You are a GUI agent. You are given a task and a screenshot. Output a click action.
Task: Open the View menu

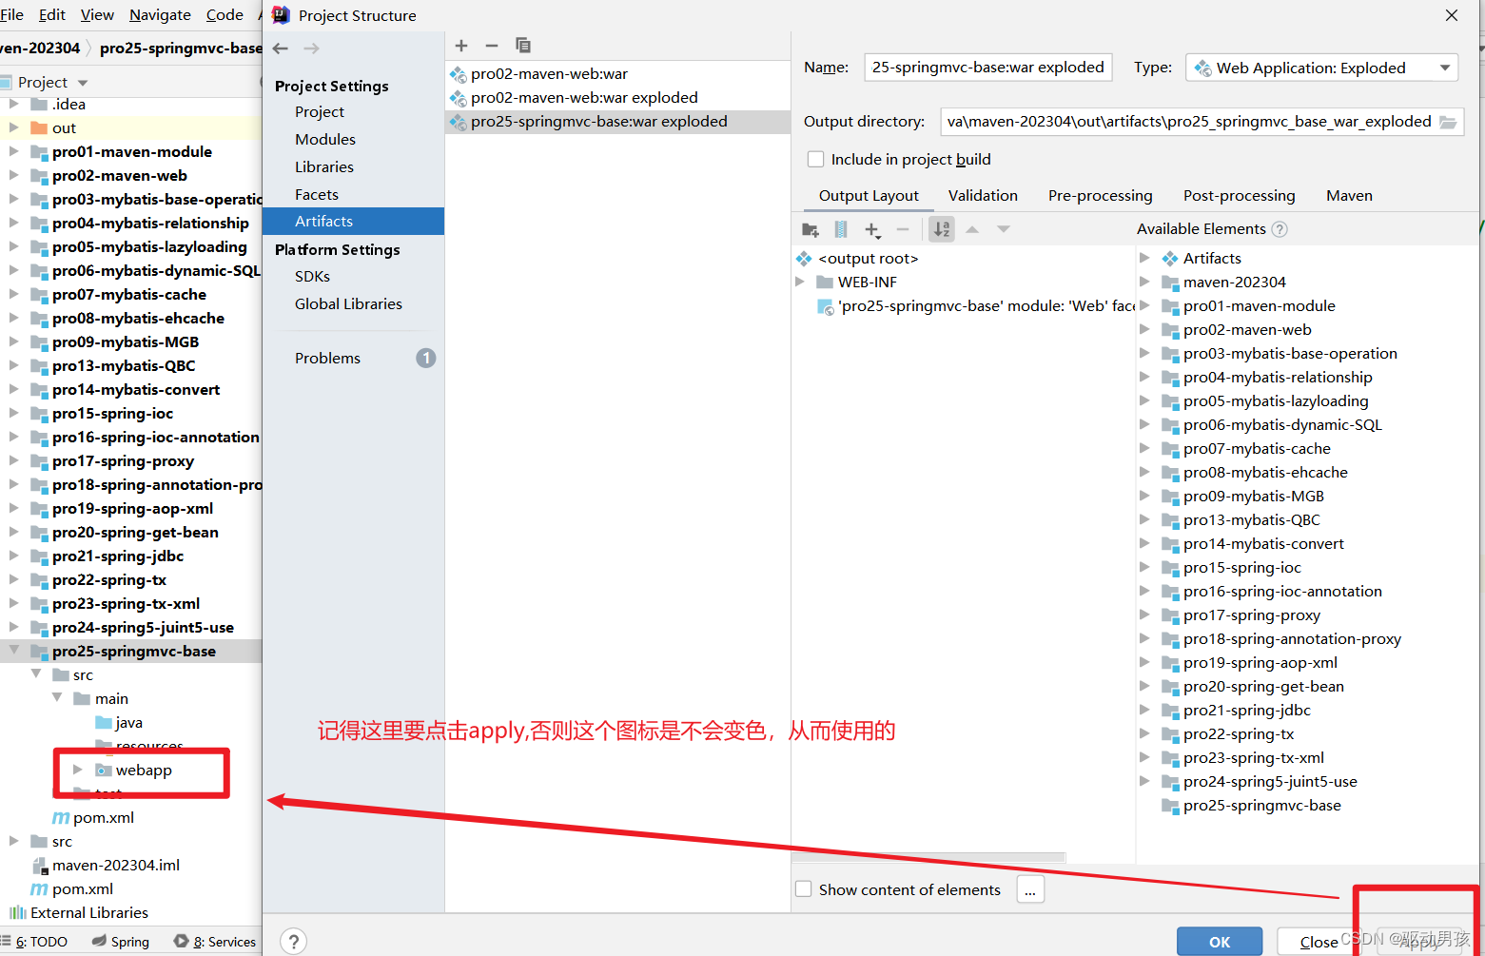tap(97, 15)
